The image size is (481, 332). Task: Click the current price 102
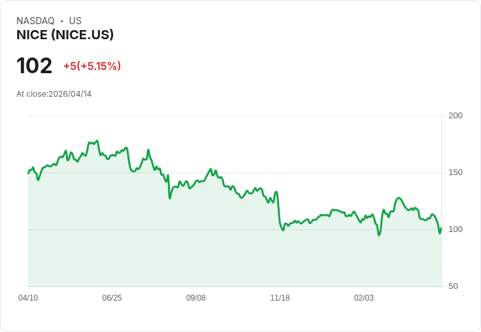click(x=34, y=66)
